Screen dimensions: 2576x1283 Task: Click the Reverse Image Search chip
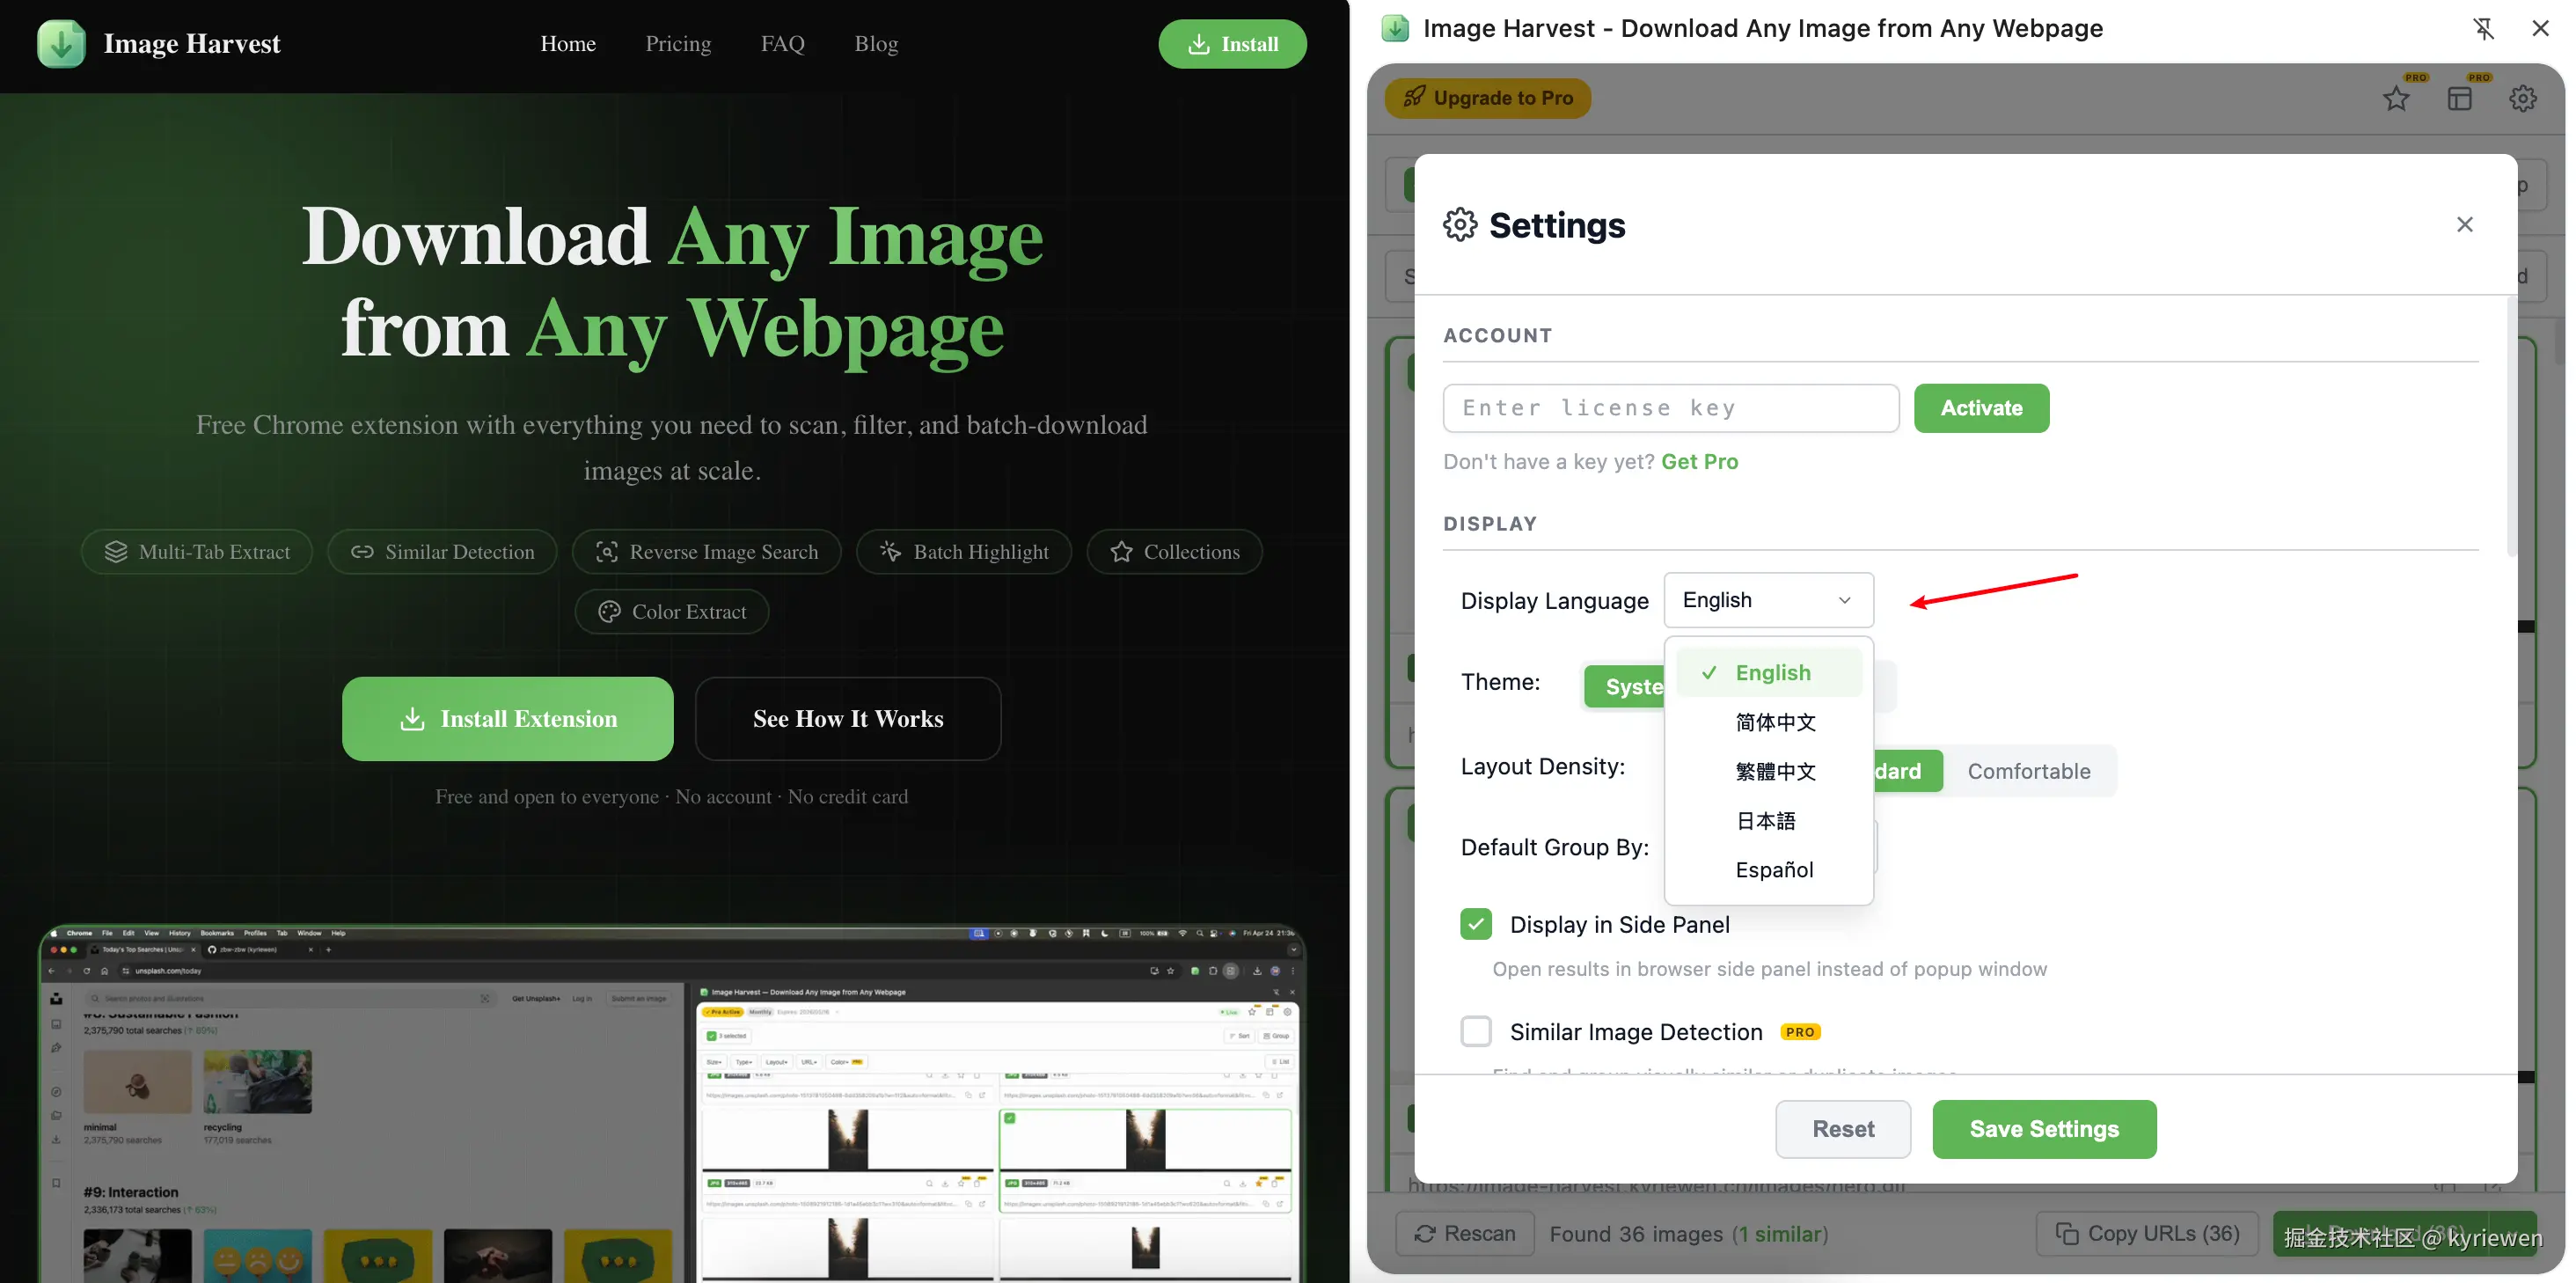706,552
